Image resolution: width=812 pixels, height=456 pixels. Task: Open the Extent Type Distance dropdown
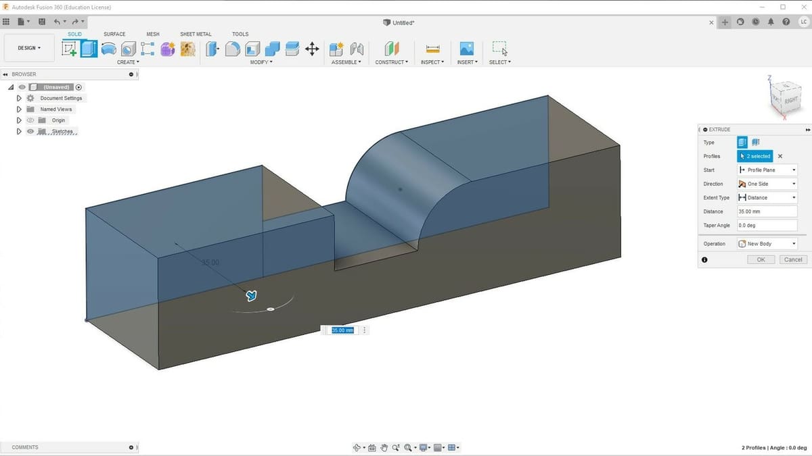click(767, 197)
